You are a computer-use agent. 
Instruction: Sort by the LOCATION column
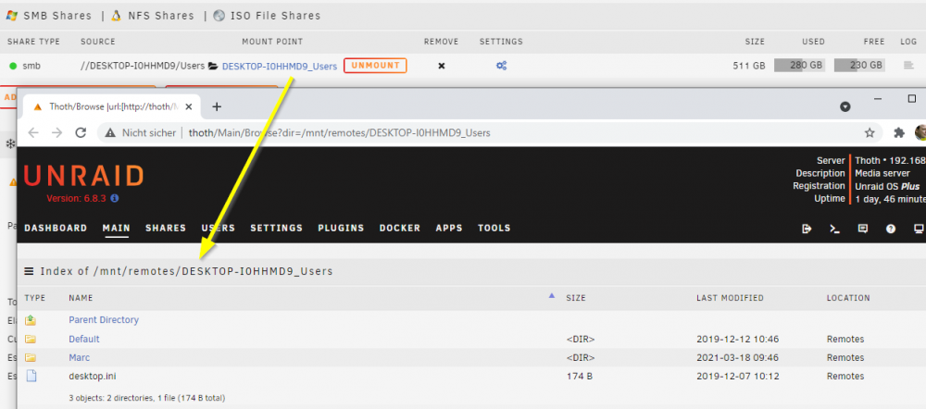point(848,298)
